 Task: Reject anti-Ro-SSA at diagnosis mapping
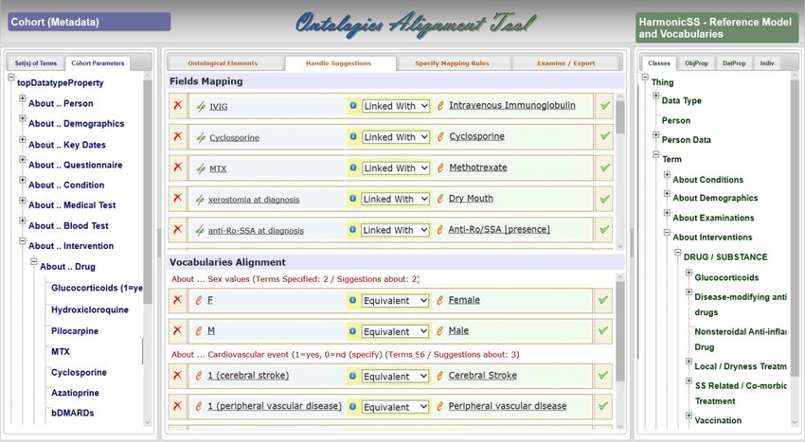[x=178, y=229]
